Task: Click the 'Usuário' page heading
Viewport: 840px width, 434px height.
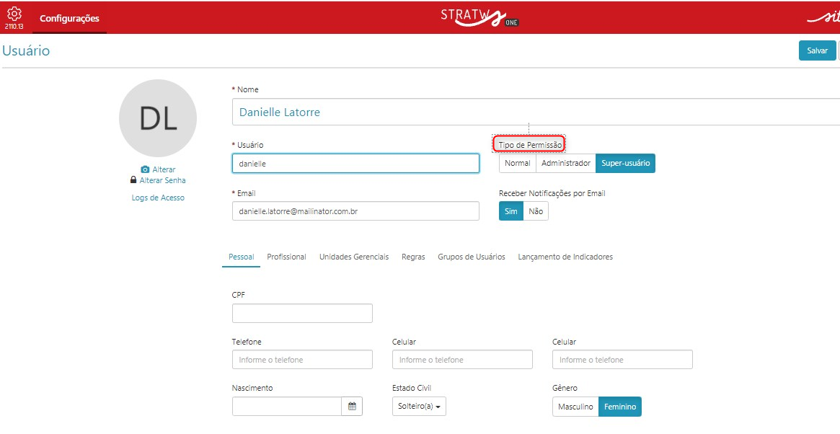Action: coord(26,51)
